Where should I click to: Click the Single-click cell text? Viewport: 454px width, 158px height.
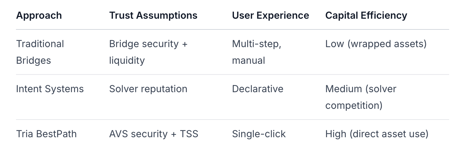pos(259,134)
